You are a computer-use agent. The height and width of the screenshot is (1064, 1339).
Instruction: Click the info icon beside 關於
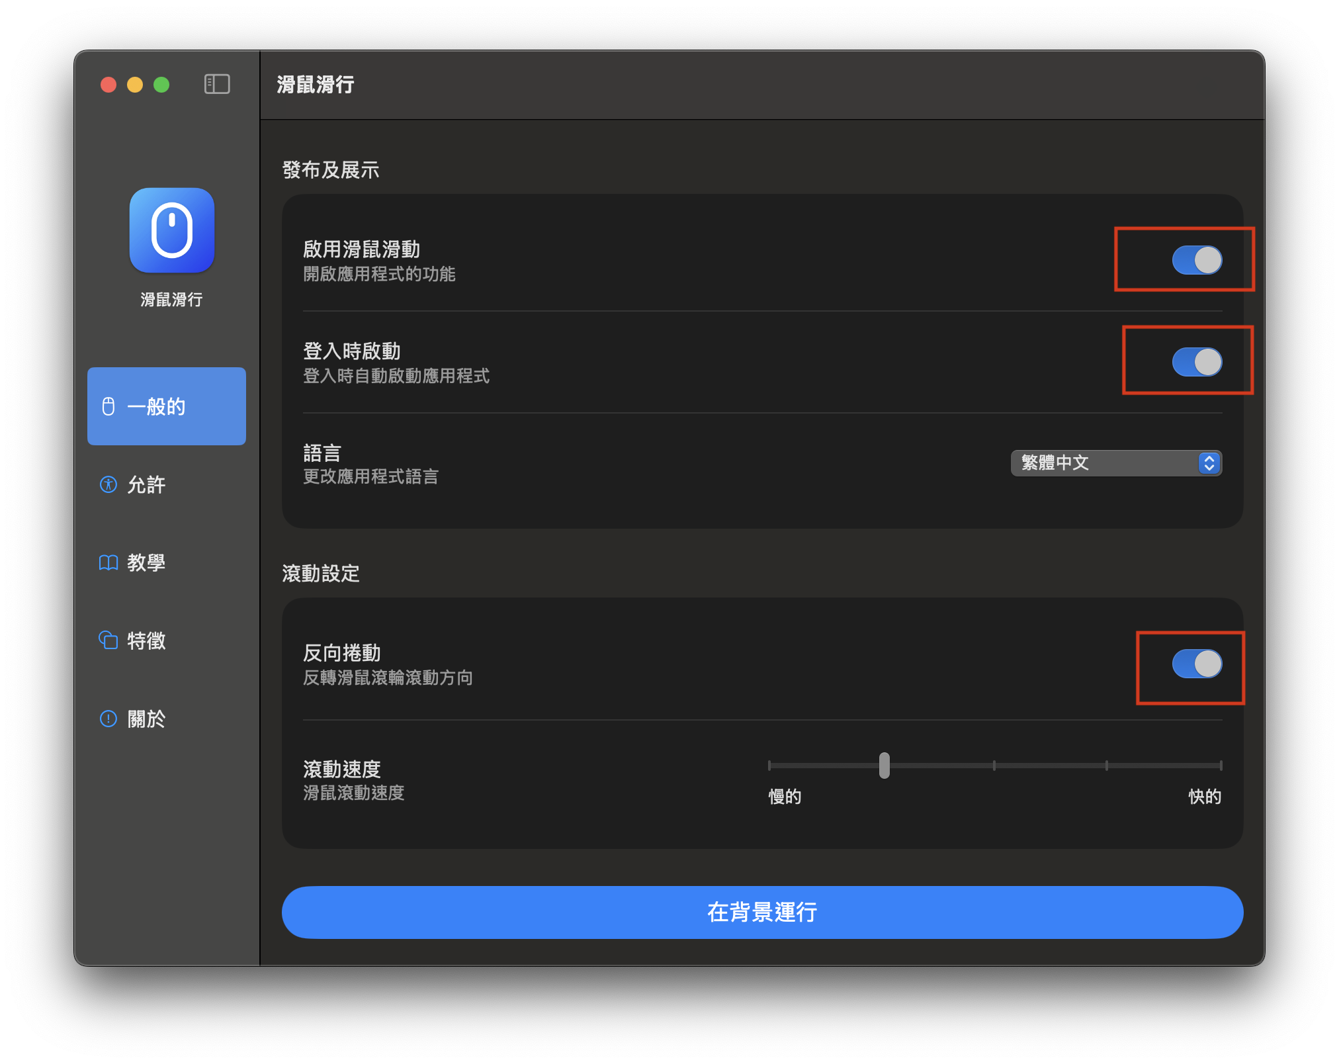pyautogui.click(x=108, y=719)
